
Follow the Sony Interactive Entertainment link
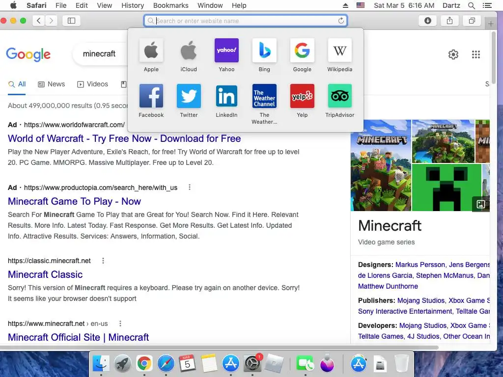405,312
